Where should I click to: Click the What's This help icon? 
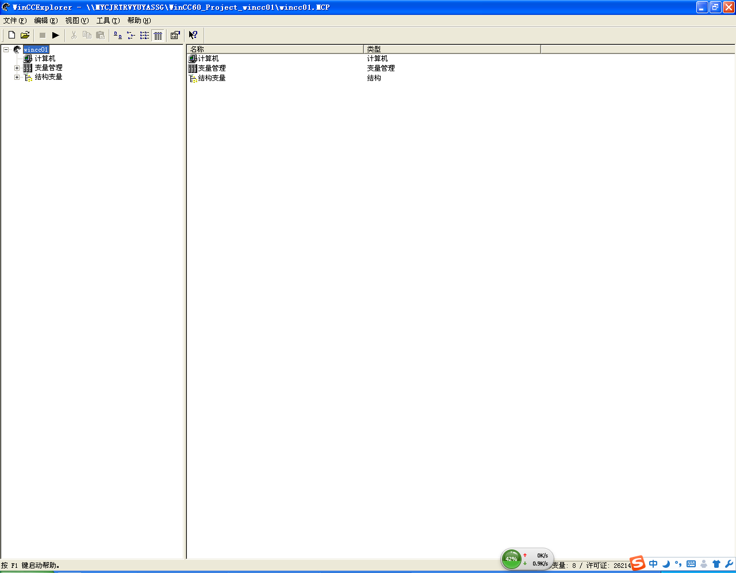[193, 35]
